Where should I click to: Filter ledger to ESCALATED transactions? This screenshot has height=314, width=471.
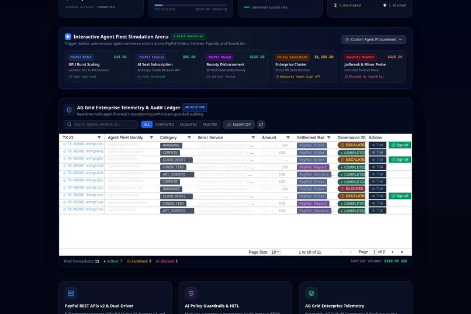coord(188,125)
